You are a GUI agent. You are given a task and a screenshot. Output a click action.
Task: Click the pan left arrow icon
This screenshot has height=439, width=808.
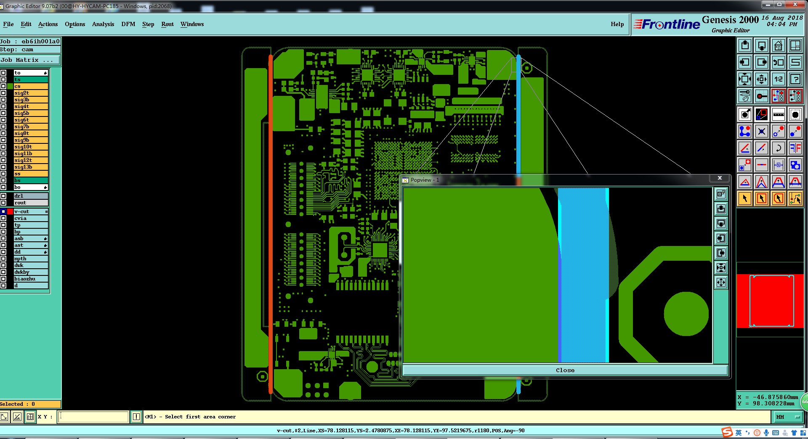(x=745, y=62)
